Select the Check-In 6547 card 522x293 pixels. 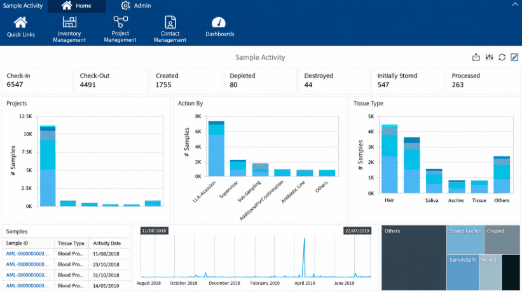click(37, 81)
